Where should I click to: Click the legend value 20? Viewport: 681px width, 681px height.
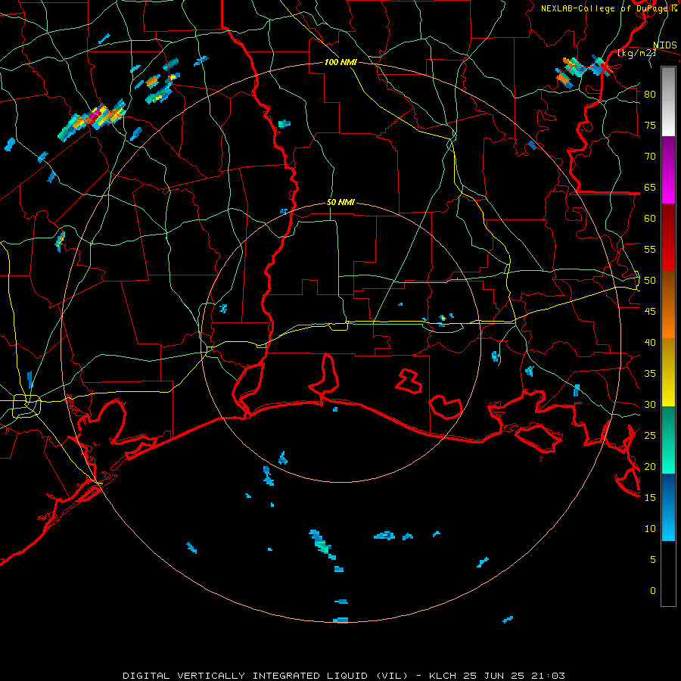point(650,466)
